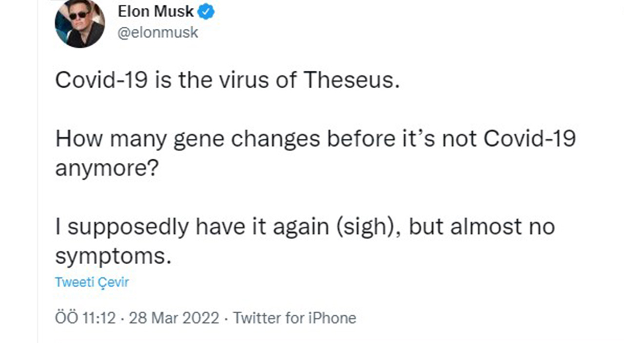Click the circular avatar with sunglasses
This screenshot has width=624, height=343.
tap(79, 24)
